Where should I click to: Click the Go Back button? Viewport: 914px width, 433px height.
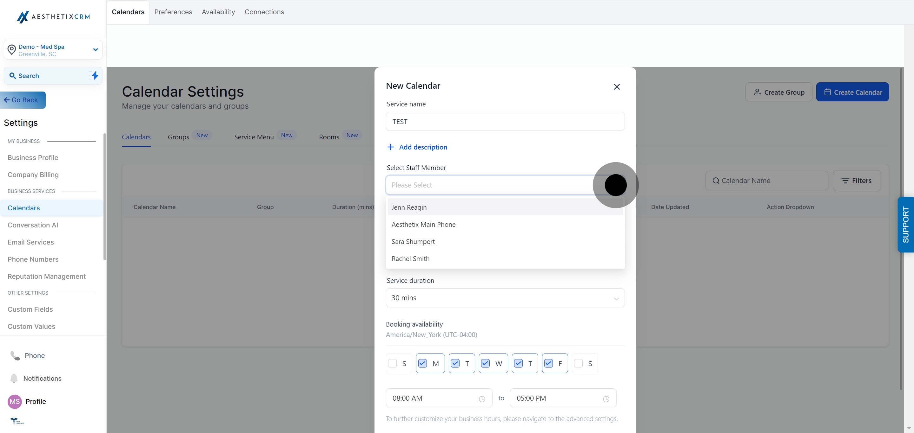point(23,100)
